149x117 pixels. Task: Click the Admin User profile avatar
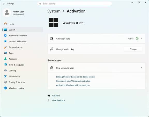(7, 12)
